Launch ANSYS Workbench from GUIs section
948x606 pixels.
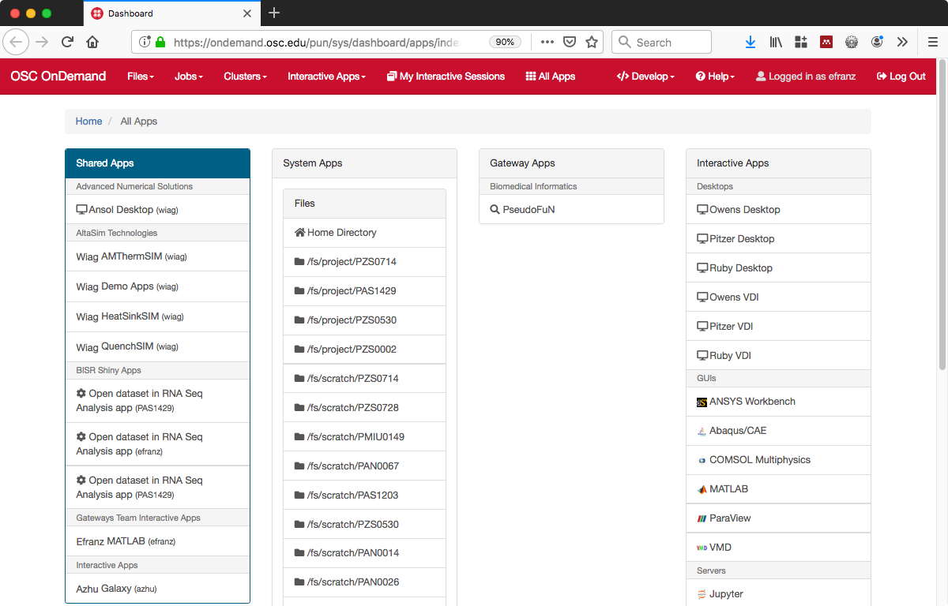(x=752, y=401)
